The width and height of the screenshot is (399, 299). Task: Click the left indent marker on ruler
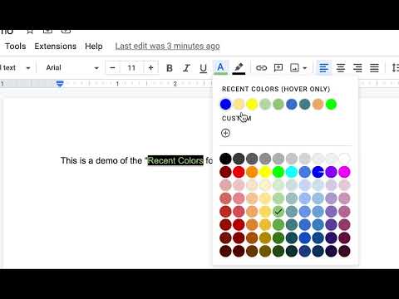coord(60,84)
